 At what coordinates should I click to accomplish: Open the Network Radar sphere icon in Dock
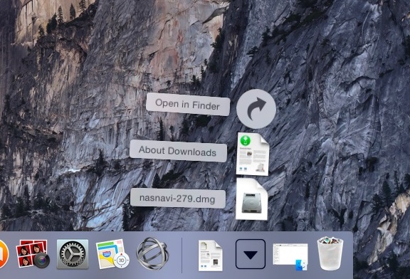pos(152,253)
